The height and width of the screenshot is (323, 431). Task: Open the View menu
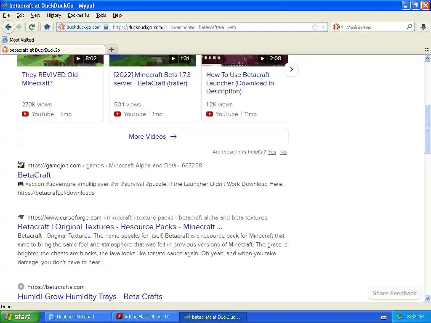click(x=35, y=15)
